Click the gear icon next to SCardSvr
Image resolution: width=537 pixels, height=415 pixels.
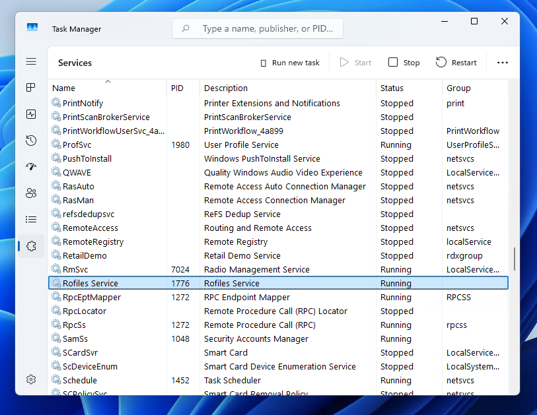pyautogui.click(x=56, y=352)
